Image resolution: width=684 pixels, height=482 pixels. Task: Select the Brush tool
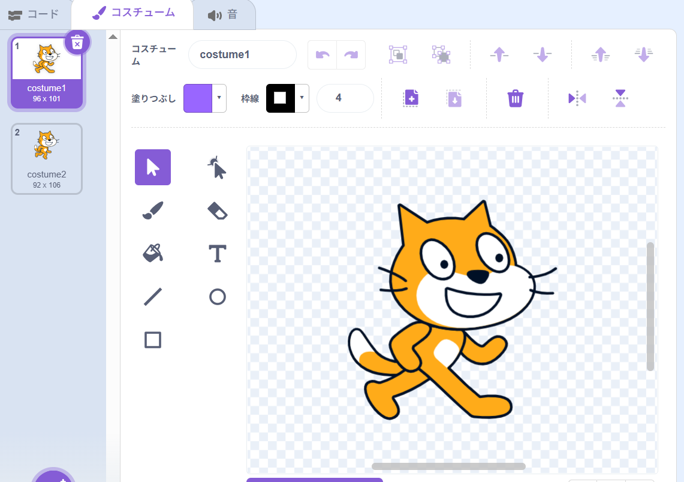point(153,210)
